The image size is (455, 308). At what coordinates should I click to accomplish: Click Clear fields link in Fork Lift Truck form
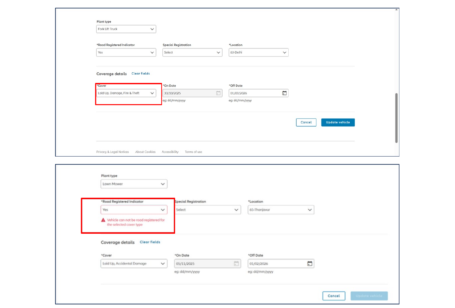point(141,74)
